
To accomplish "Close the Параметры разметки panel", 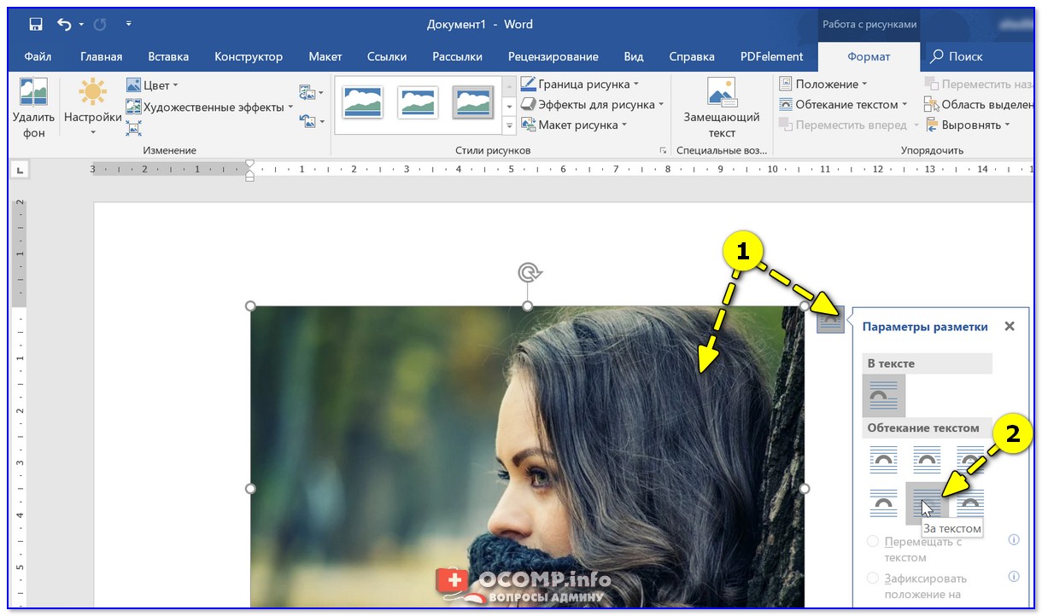I will pos(1010,327).
